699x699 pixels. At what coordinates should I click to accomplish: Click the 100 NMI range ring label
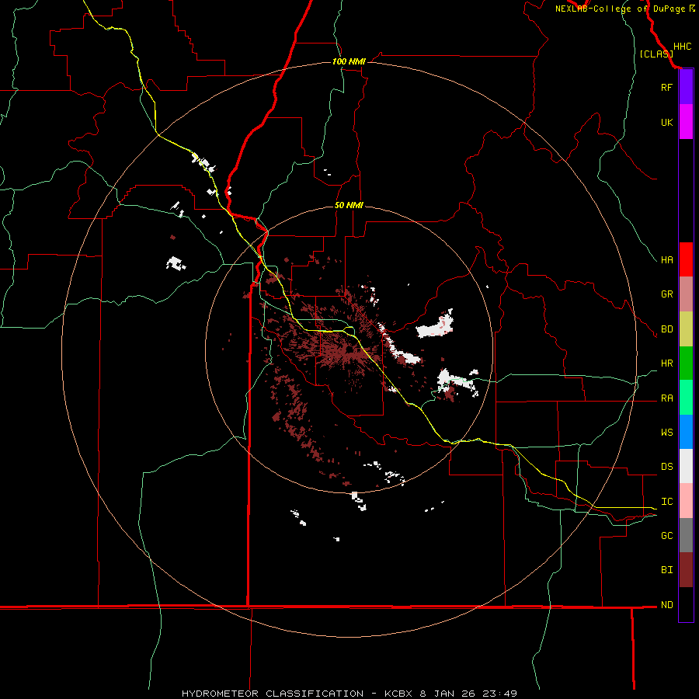click(349, 61)
